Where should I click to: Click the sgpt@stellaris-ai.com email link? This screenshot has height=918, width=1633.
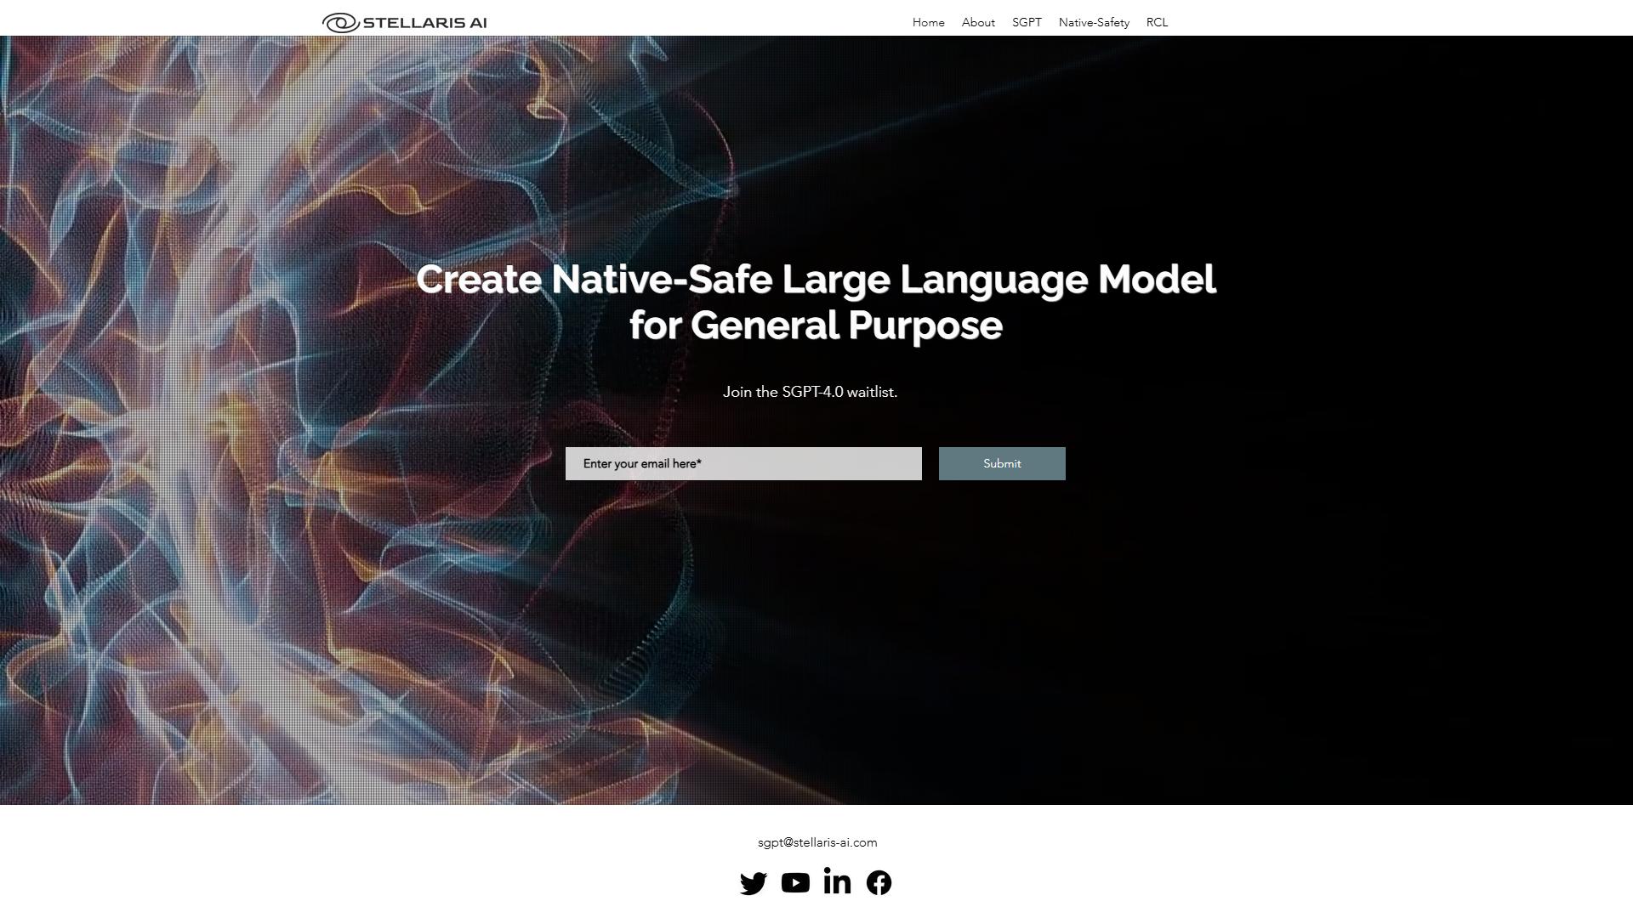(817, 842)
